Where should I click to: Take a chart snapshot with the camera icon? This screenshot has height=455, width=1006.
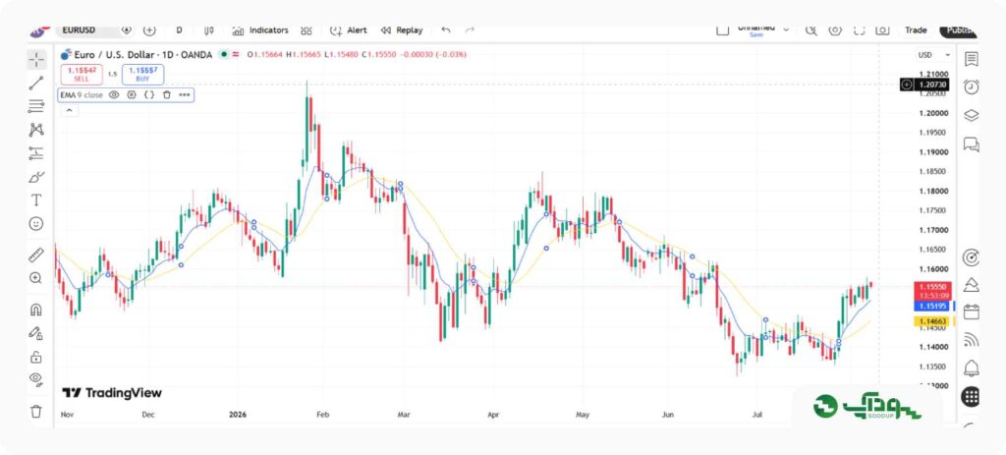[883, 30]
